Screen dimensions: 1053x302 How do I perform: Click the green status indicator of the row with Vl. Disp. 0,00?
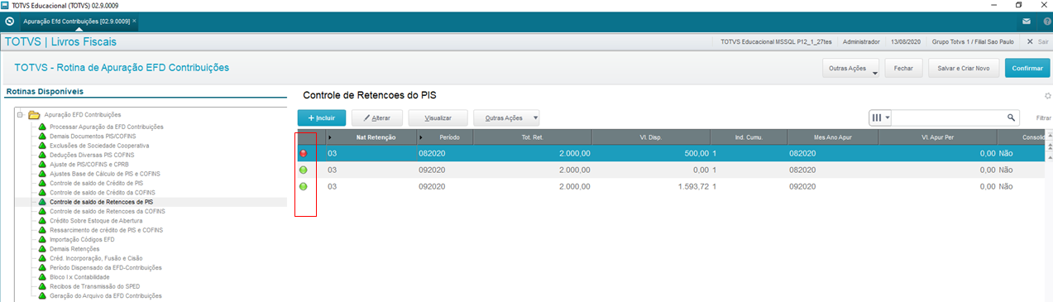[304, 170]
